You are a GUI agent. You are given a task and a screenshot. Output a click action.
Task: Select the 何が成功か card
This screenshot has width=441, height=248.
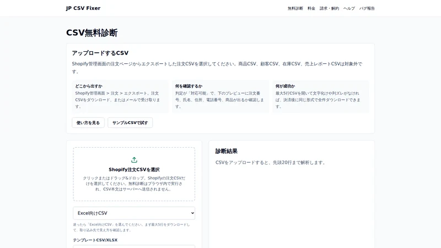pyautogui.click(x=321, y=96)
